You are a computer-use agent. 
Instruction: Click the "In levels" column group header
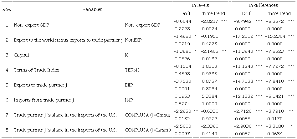(200, 5)
